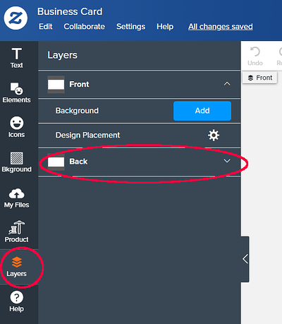Open the Text tool panel
Screen dimensions: 282x324
[x=16, y=58]
